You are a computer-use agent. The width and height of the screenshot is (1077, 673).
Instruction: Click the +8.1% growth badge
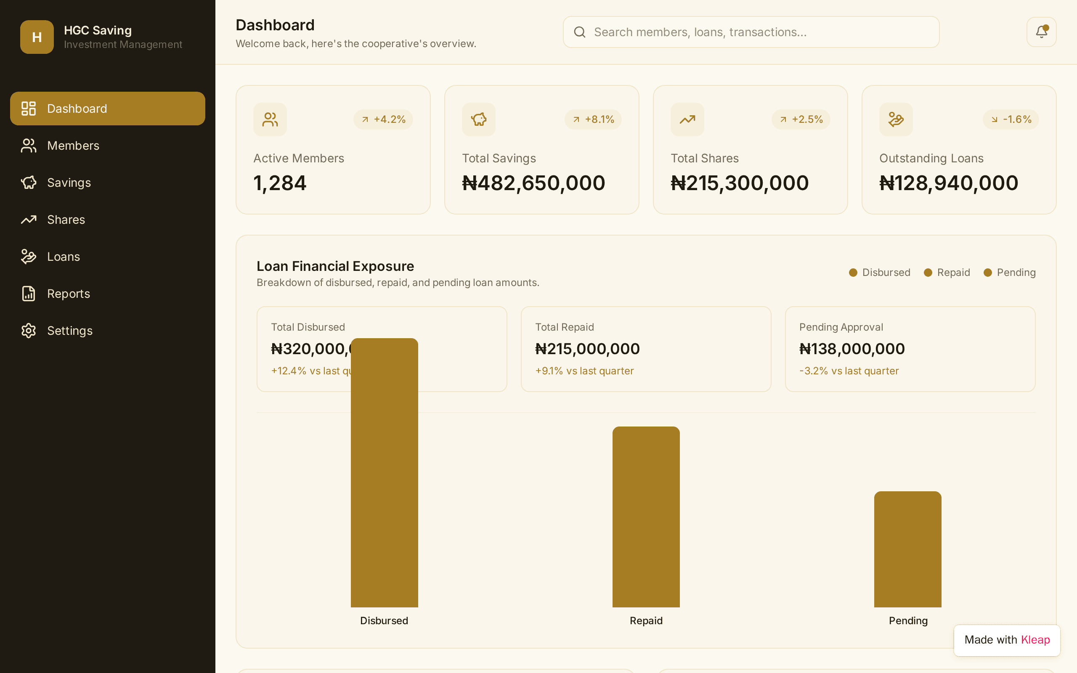(x=593, y=119)
